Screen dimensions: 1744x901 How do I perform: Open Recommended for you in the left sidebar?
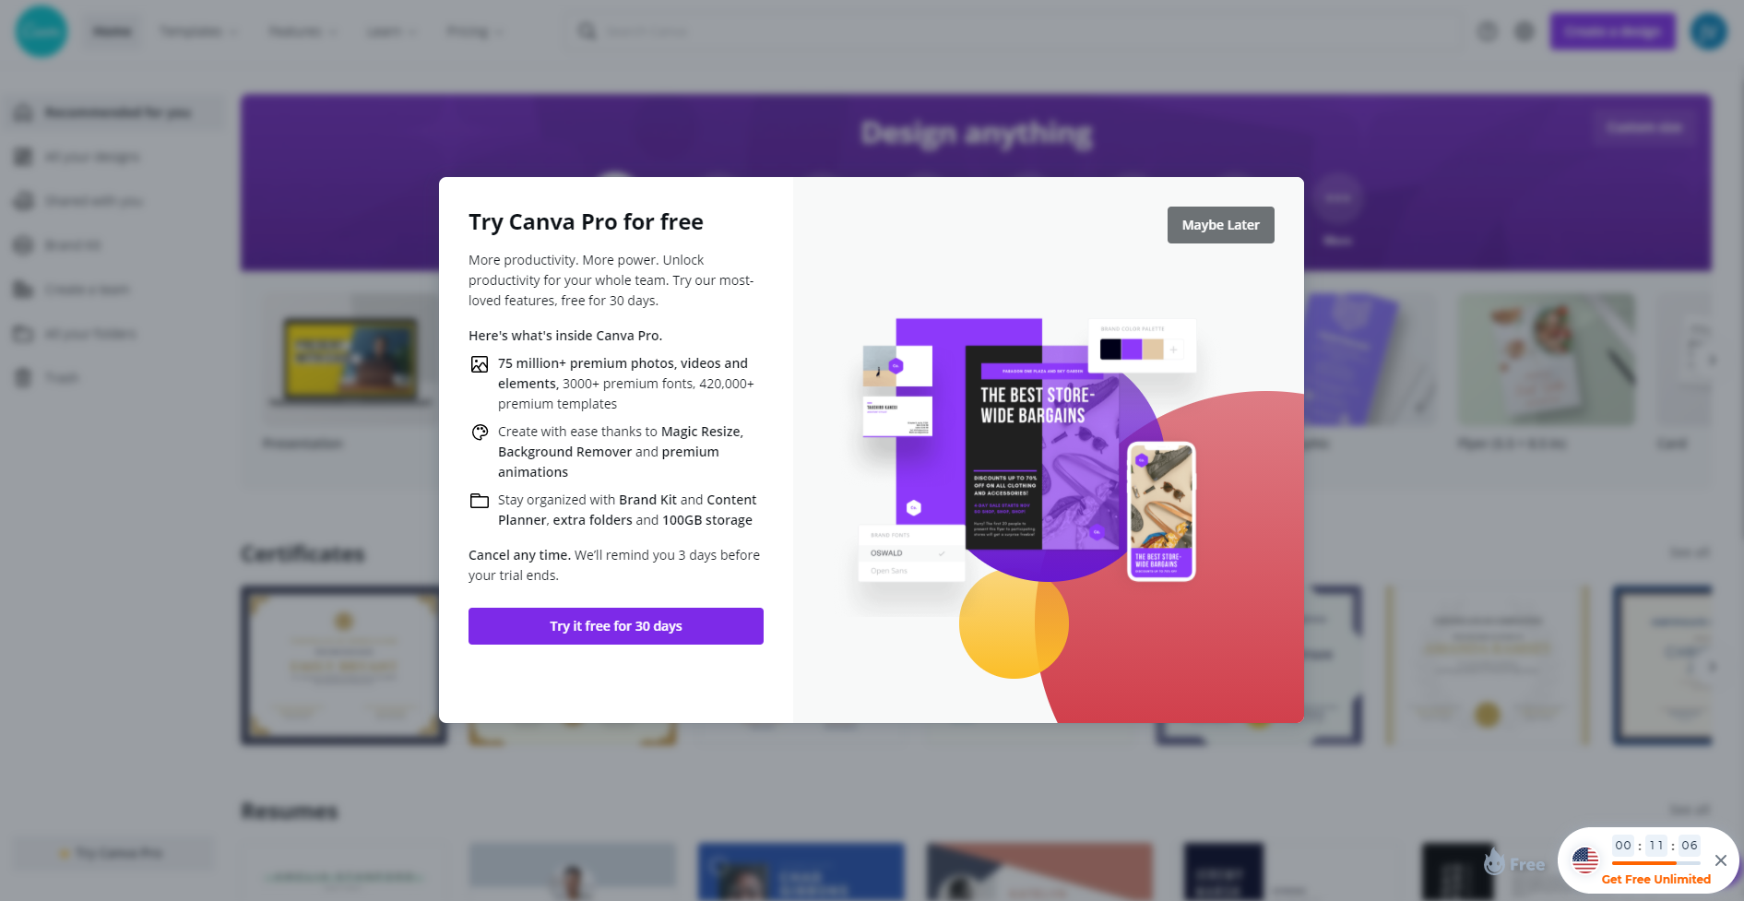point(116,113)
